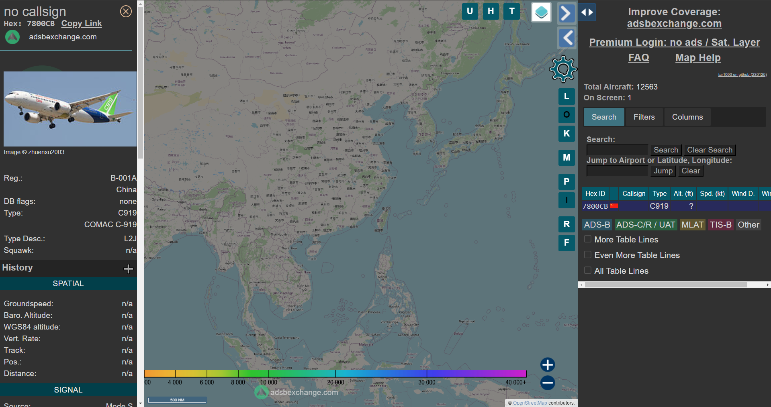771x407 pixels.
Task: Select aircraft row 7800CB in table
Action: [x=676, y=206]
